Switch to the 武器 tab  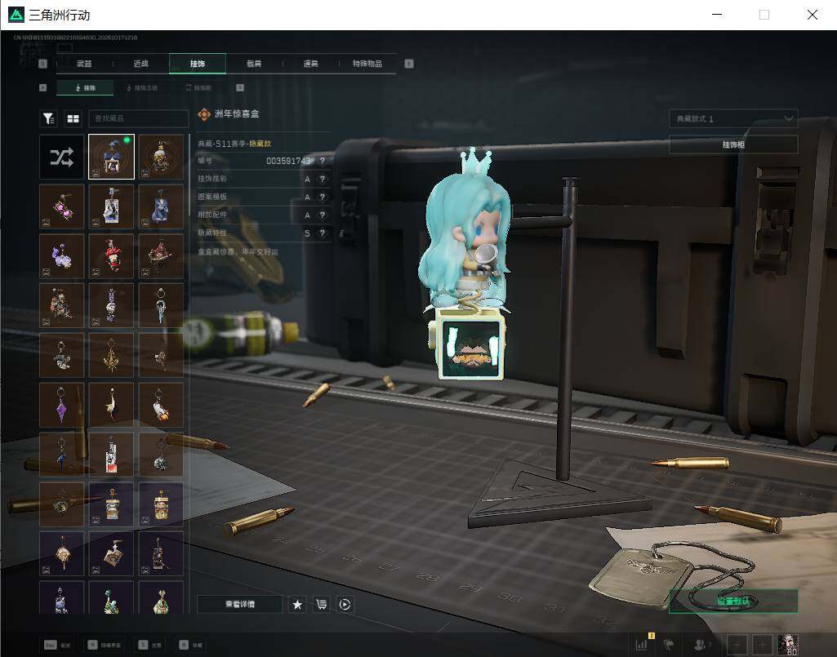point(84,64)
